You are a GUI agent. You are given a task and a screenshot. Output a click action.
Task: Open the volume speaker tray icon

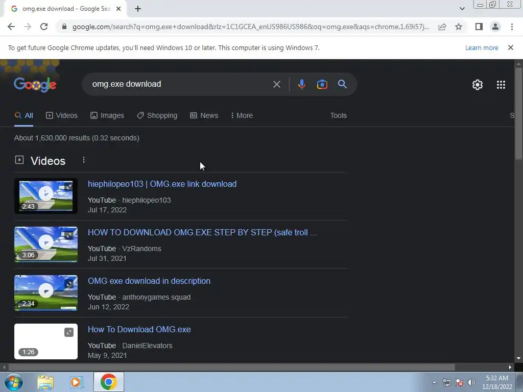[471, 382]
